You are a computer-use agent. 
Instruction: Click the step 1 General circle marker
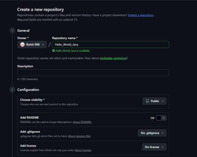(x=12, y=31)
